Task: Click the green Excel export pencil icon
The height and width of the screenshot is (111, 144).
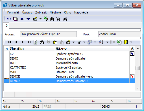Action: (x=46, y=19)
